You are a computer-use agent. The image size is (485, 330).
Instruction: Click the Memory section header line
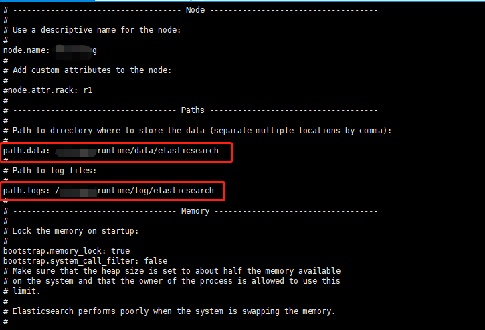(x=195, y=211)
